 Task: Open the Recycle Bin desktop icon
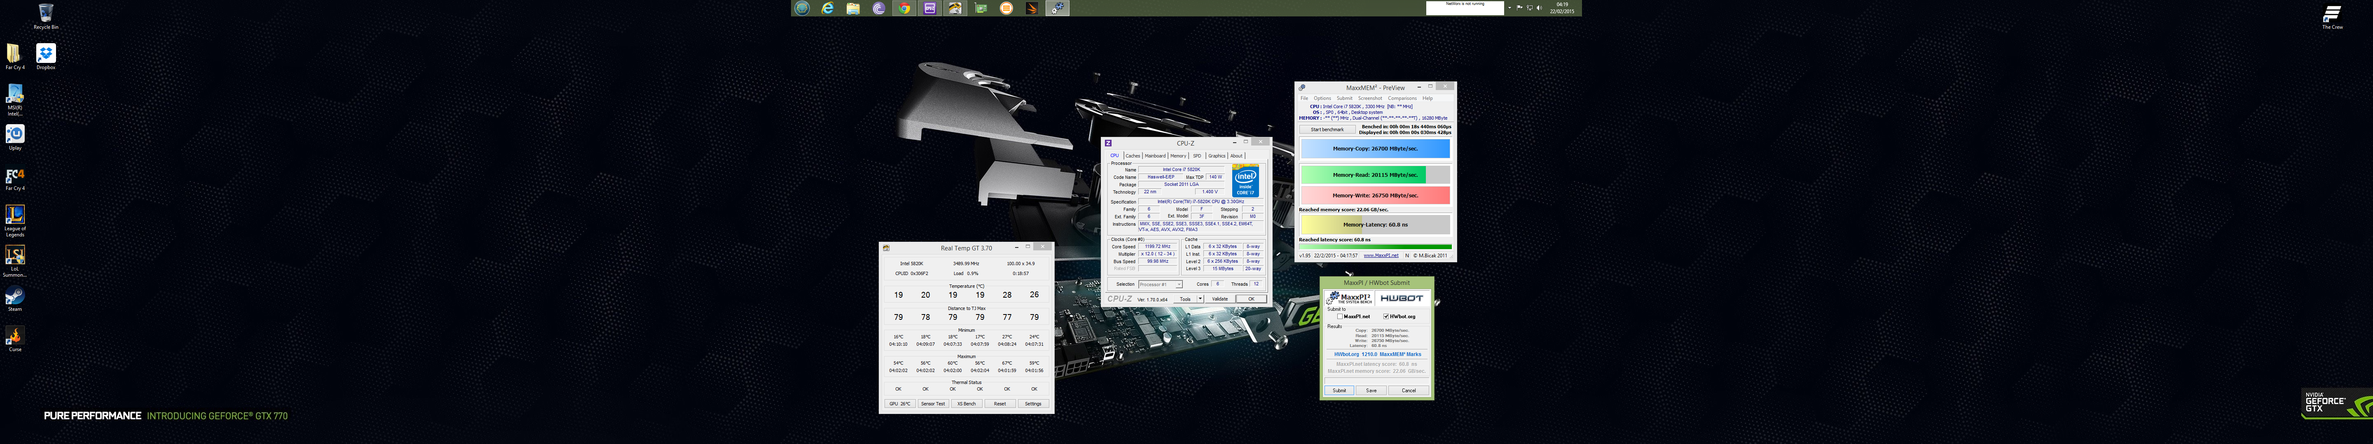click(45, 16)
